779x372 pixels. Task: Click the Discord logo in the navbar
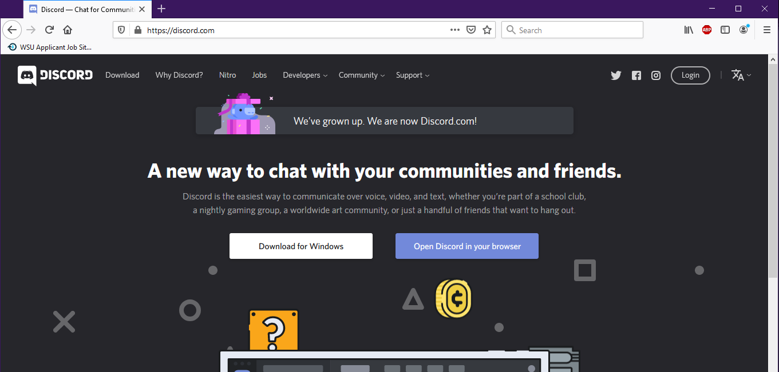pyautogui.click(x=56, y=75)
